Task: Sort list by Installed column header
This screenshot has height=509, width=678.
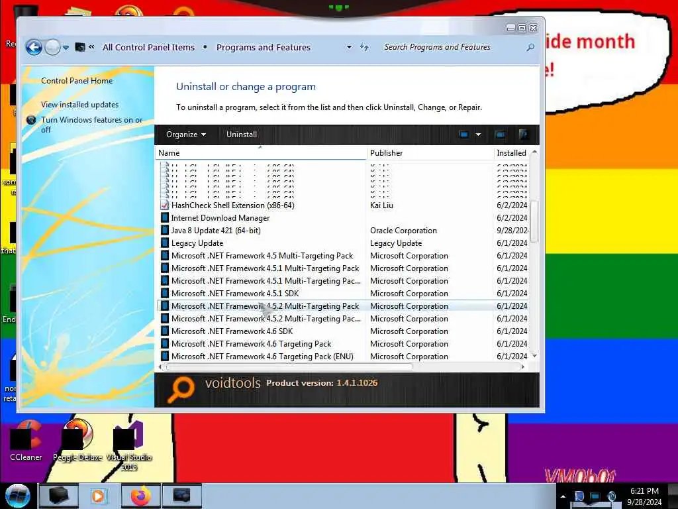Action: (512, 153)
